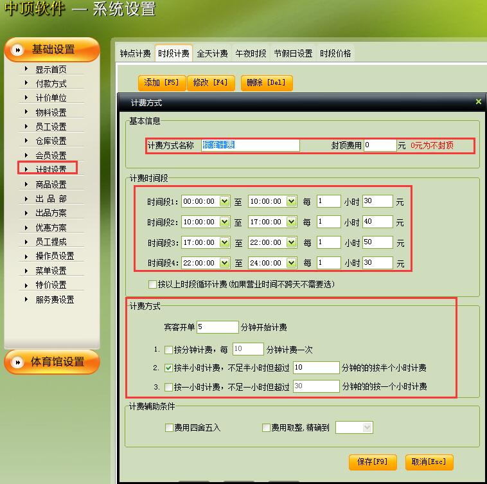Go to 优惠方案
The height and width of the screenshot is (484, 487).
point(51,228)
